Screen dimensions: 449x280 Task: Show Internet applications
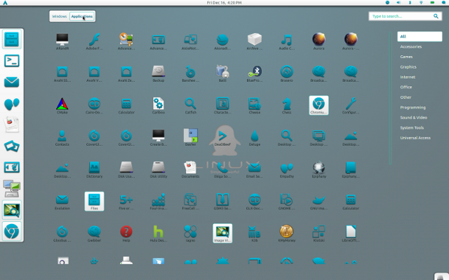408,77
